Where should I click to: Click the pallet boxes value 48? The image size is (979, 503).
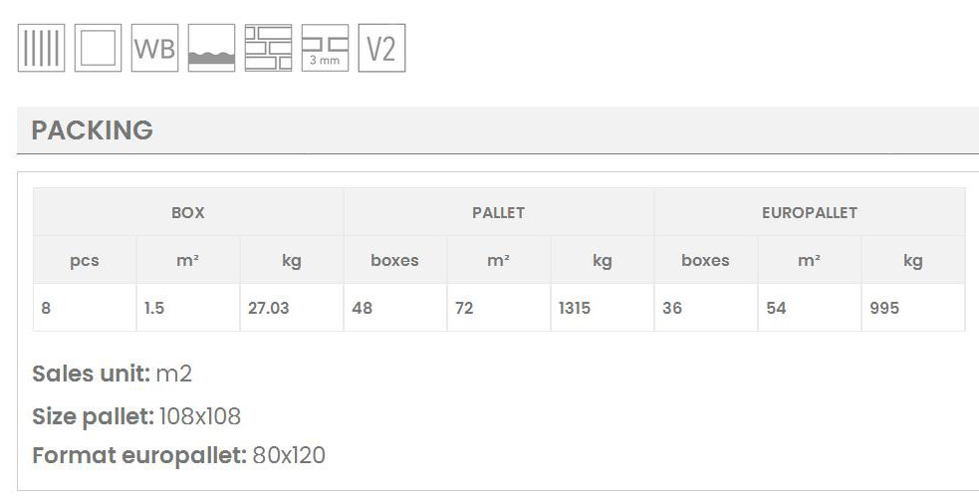(x=363, y=308)
